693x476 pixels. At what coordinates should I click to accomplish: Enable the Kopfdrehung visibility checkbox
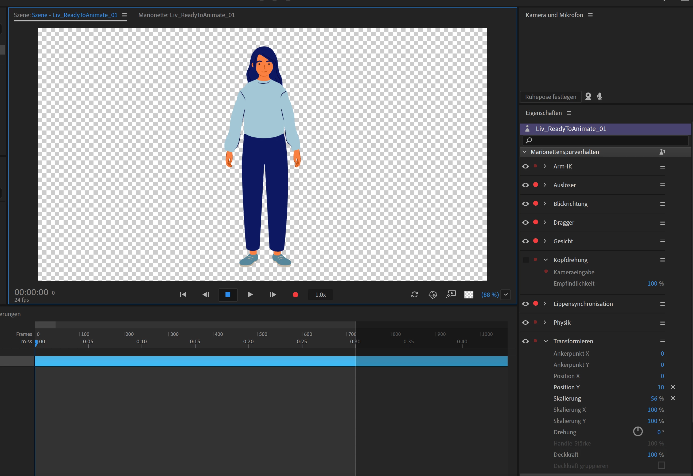click(x=526, y=260)
